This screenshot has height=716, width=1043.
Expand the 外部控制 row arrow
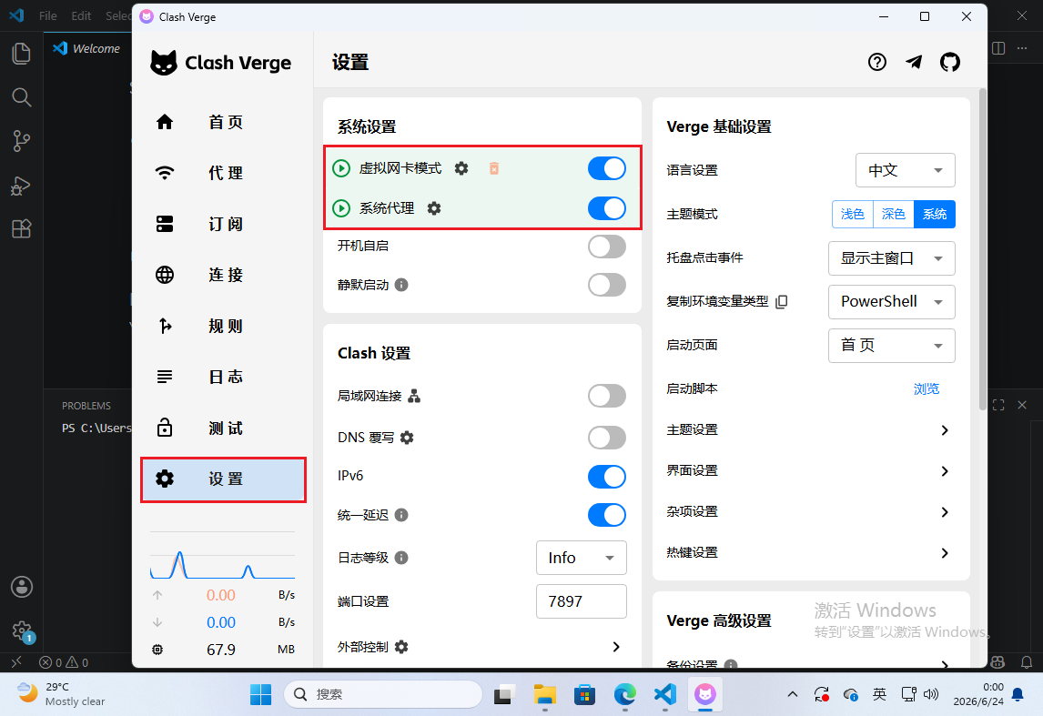(x=616, y=647)
